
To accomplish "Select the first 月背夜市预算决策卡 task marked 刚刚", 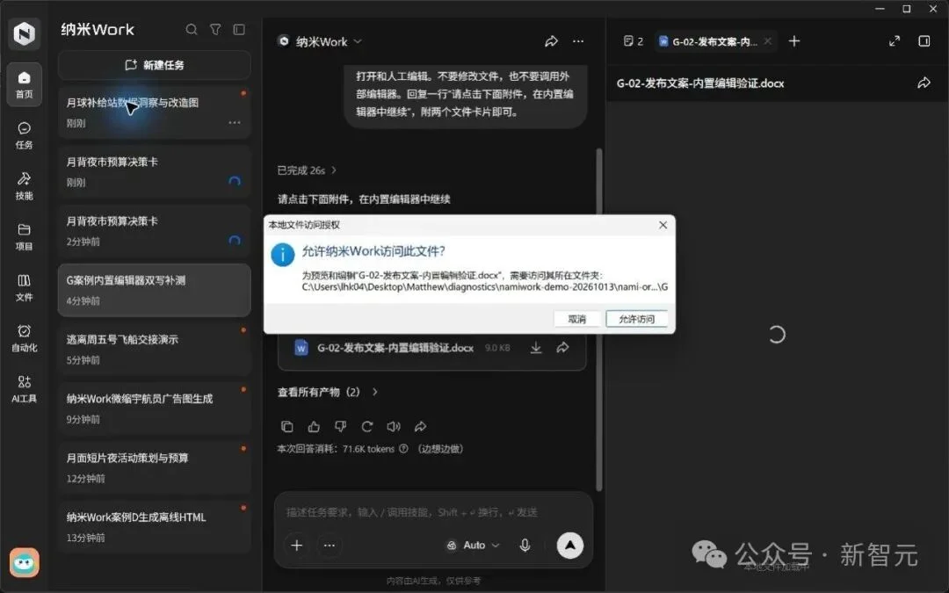I will click(155, 172).
